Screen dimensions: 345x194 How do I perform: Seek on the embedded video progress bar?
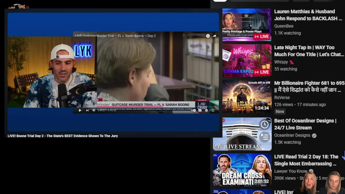pyautogui.click(x=146, y=107)
